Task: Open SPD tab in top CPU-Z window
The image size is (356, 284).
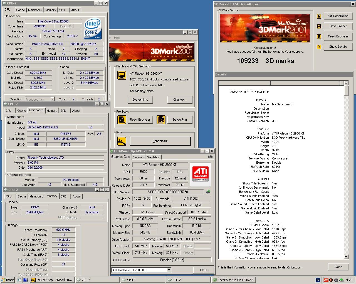Action: [62, 10]
